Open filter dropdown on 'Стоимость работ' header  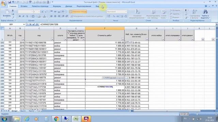tap(123, 39)
